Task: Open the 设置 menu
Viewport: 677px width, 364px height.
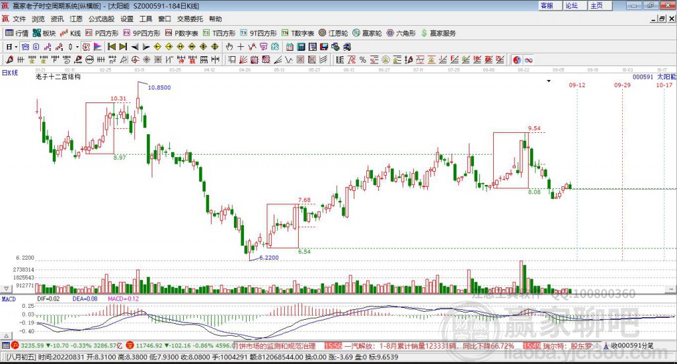Action: coord(127,19)
